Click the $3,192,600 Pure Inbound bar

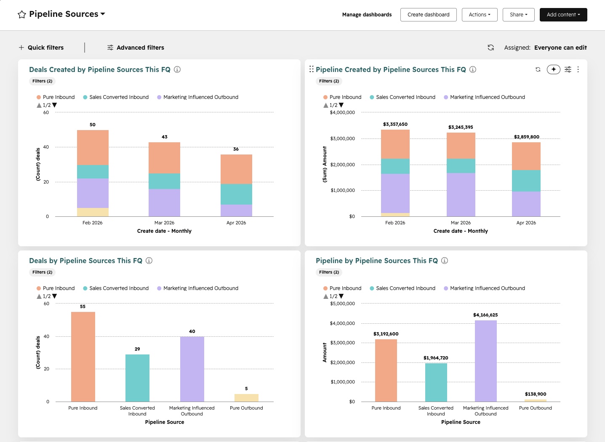click(386, 370)
